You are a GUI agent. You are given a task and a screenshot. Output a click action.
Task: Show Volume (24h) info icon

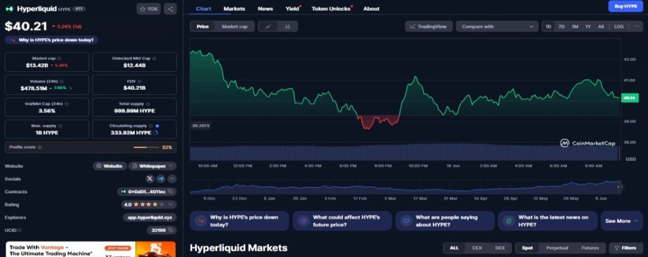coord(61,81)
